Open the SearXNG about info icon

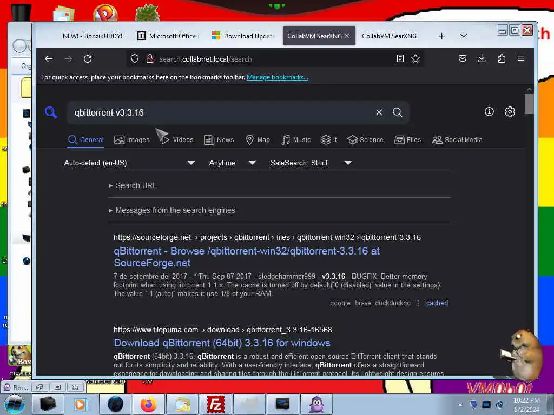tap(489, 112)
